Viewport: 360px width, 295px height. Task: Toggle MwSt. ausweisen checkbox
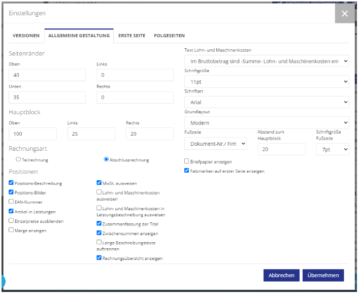coord(99,183)
